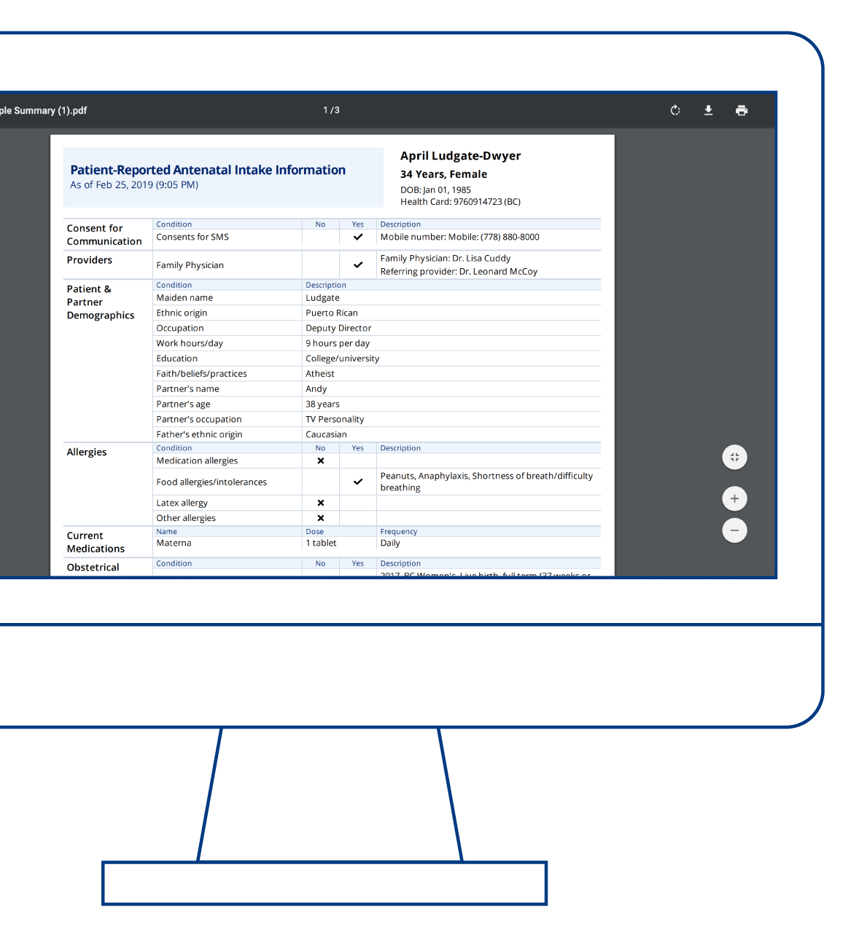Click the Current Medications section heading
859x929 pixels.
[x=96, y=542]
